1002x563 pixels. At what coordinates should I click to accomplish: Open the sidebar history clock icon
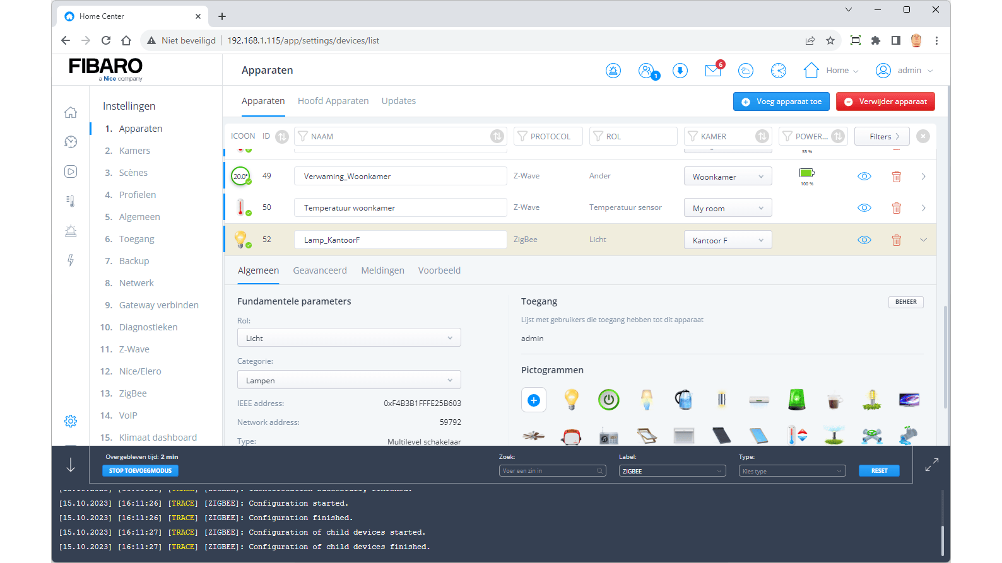pyautogui.click(x=71, y=142)
